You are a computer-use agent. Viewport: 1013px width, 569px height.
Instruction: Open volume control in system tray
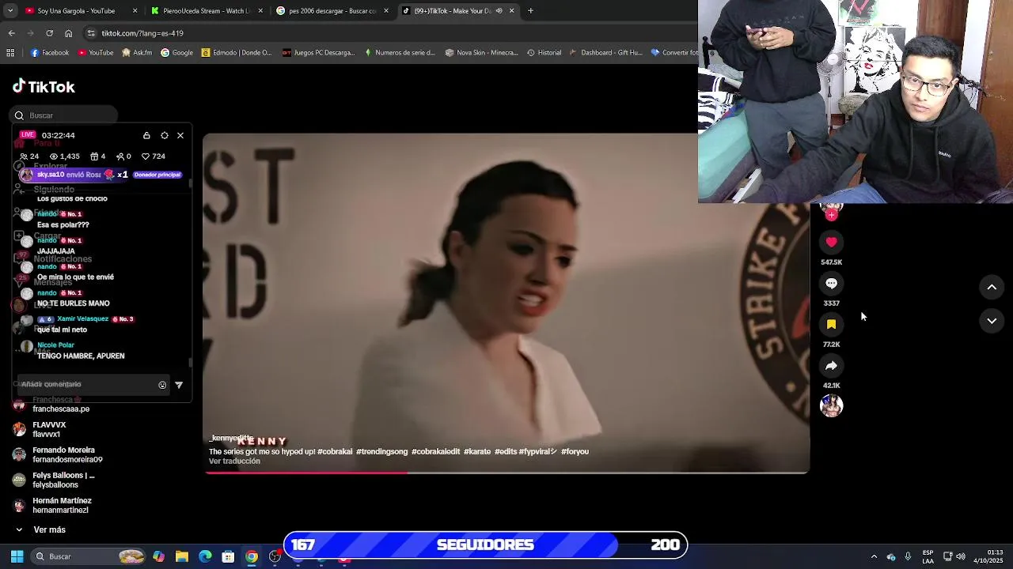point(961,556)
